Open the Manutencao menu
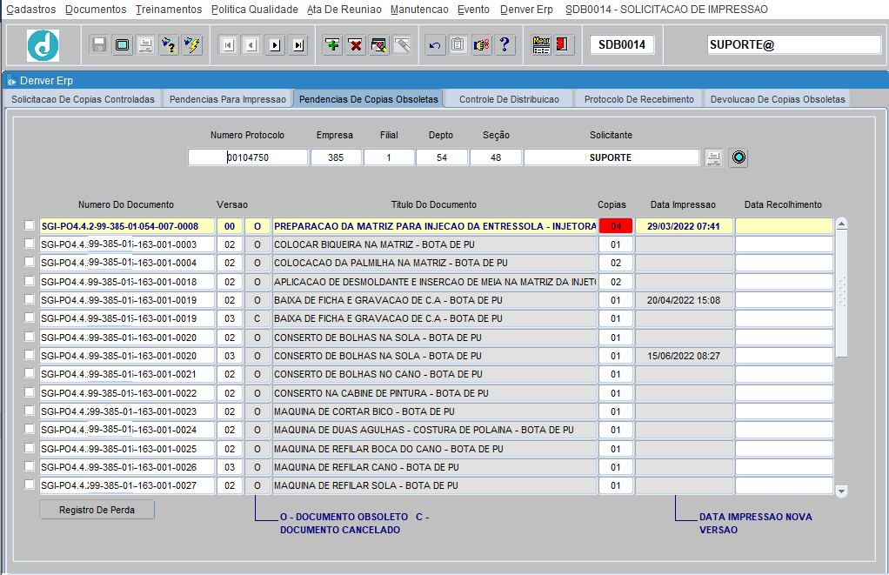Screen dimensions: 889x575 point(419,10)
